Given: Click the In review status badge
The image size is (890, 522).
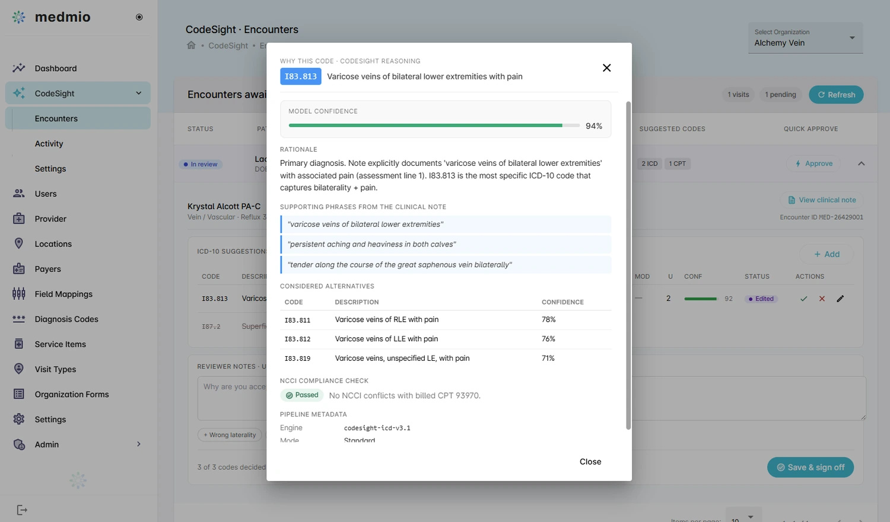Looking at the screenshot, I should pos(201,165).
